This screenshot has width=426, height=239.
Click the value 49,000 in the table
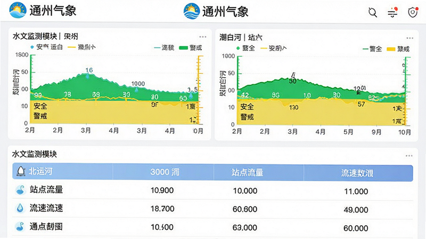[356, 210]
